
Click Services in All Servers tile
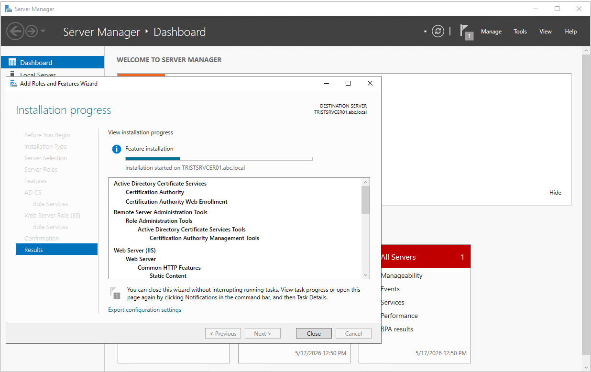[x=393, y=302]
